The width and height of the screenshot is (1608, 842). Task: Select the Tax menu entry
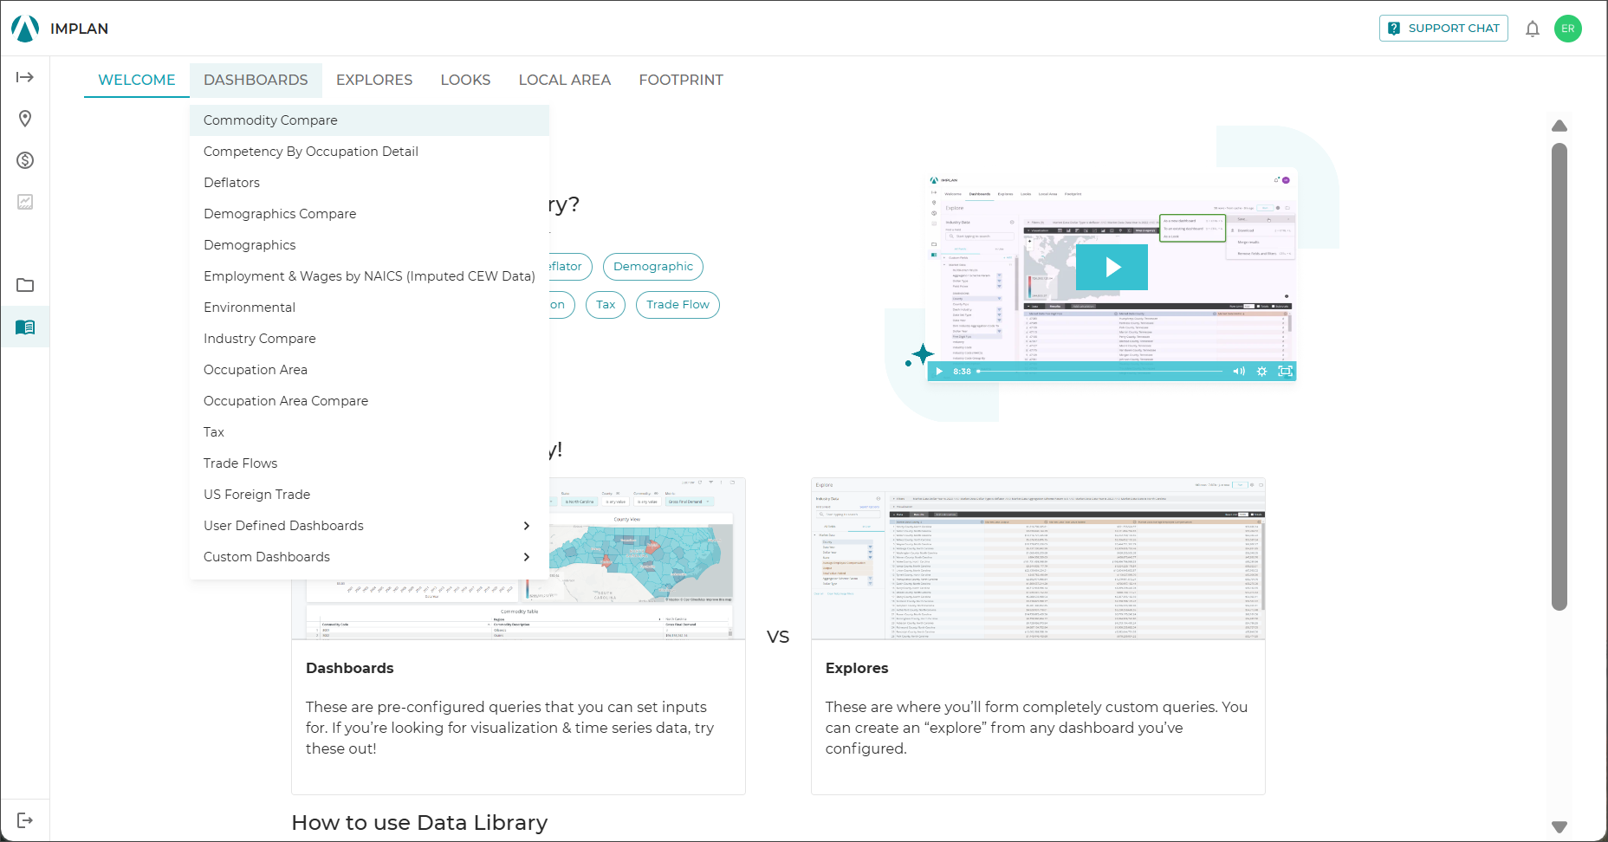369,432
